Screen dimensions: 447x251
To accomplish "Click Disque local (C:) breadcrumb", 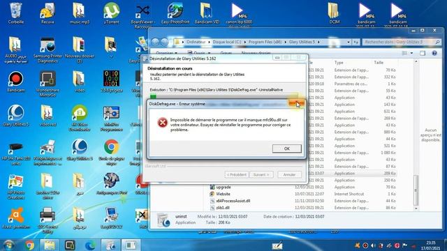I will coord(227,42).
